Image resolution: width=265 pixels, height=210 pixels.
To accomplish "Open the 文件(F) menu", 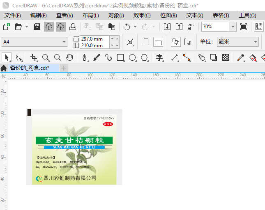I will [x=13, y=16].
